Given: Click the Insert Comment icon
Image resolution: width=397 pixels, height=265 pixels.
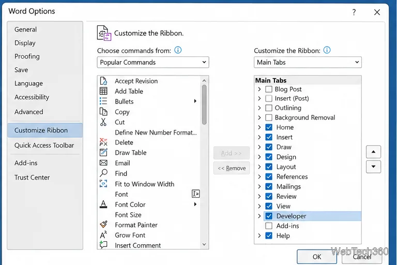Looking at the screenshot, I should 103,245.
